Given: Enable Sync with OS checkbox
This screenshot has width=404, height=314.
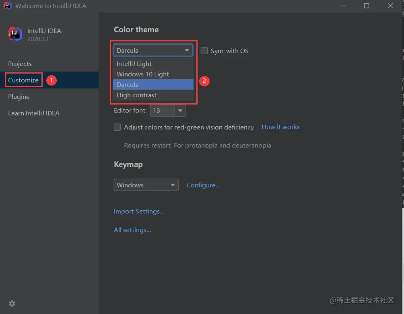Looking at the screenshot, I should 204,51.
